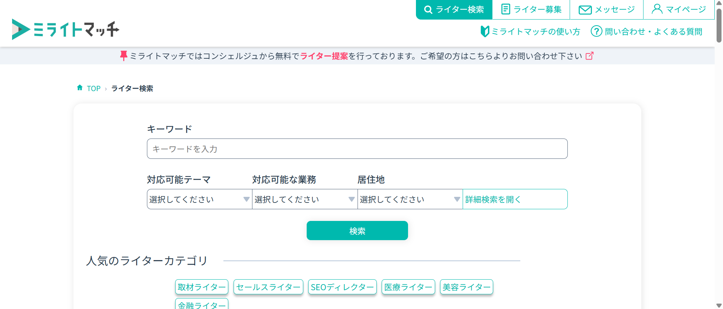Click the beginner mark icon for 使い方
The image size is (723, 309).
[485, 32]
